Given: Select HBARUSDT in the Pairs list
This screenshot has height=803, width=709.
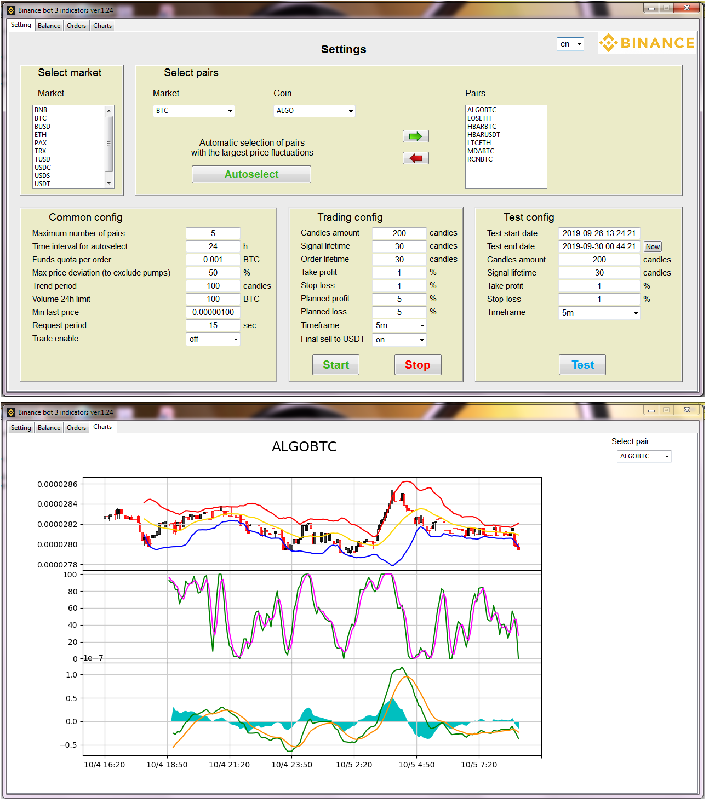Looking at the screenshot, I should 483,135.
